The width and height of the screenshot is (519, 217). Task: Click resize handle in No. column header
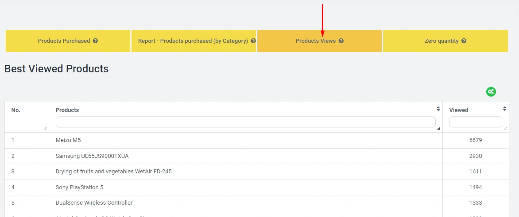[45, 128]
